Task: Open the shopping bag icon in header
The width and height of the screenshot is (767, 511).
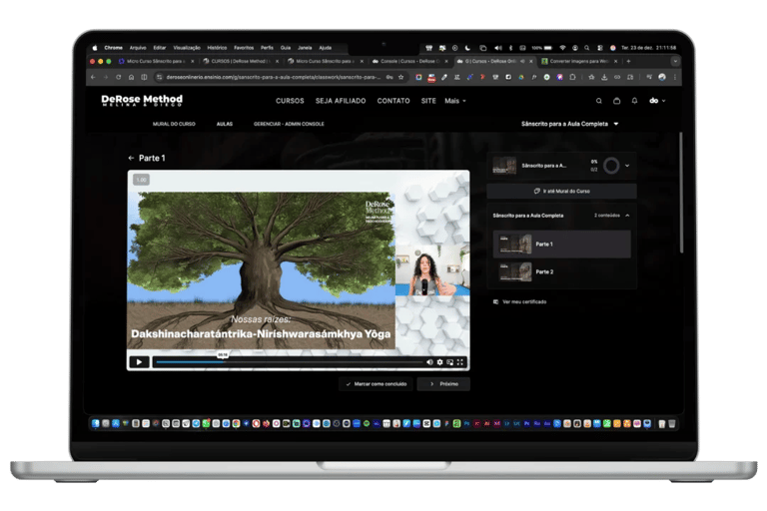Action: click(x=617, y=101)
